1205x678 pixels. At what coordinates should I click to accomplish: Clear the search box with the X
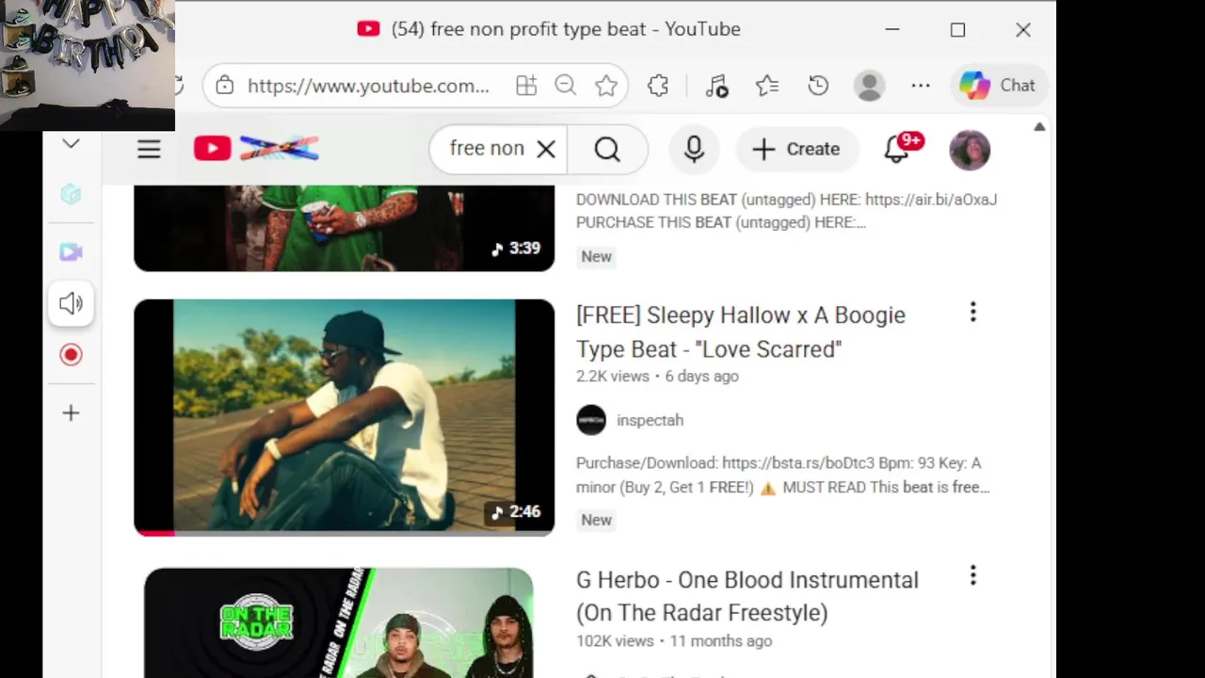click(546, 149)
